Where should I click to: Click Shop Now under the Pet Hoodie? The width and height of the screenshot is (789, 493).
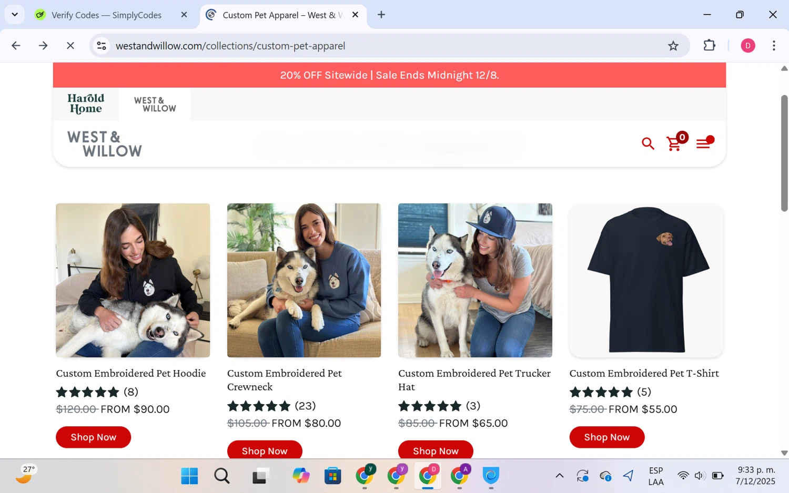coord(94,437)
